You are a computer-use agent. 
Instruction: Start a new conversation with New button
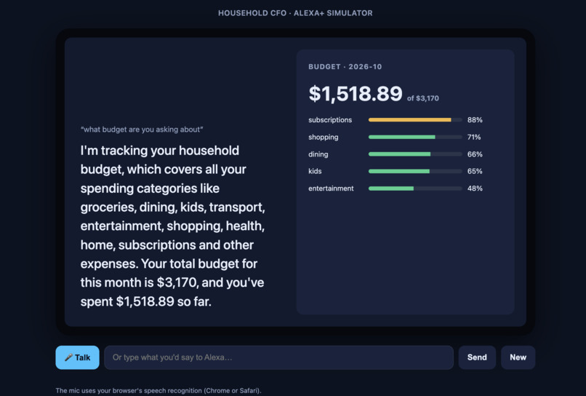[518, 357]
